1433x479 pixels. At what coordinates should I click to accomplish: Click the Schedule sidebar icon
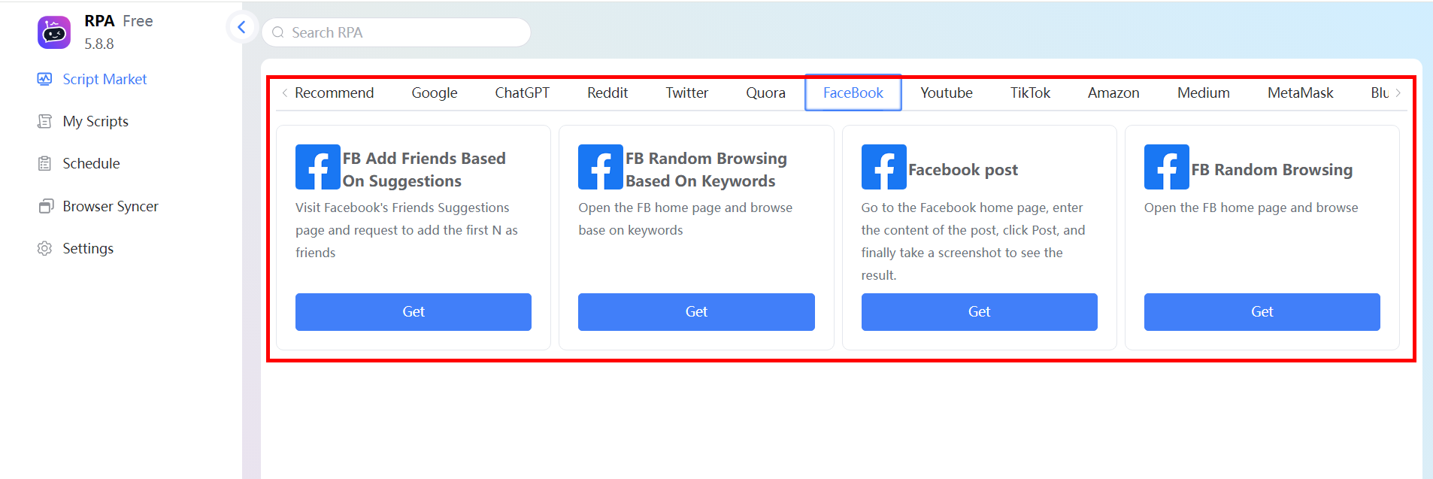(x=44, y=163)
